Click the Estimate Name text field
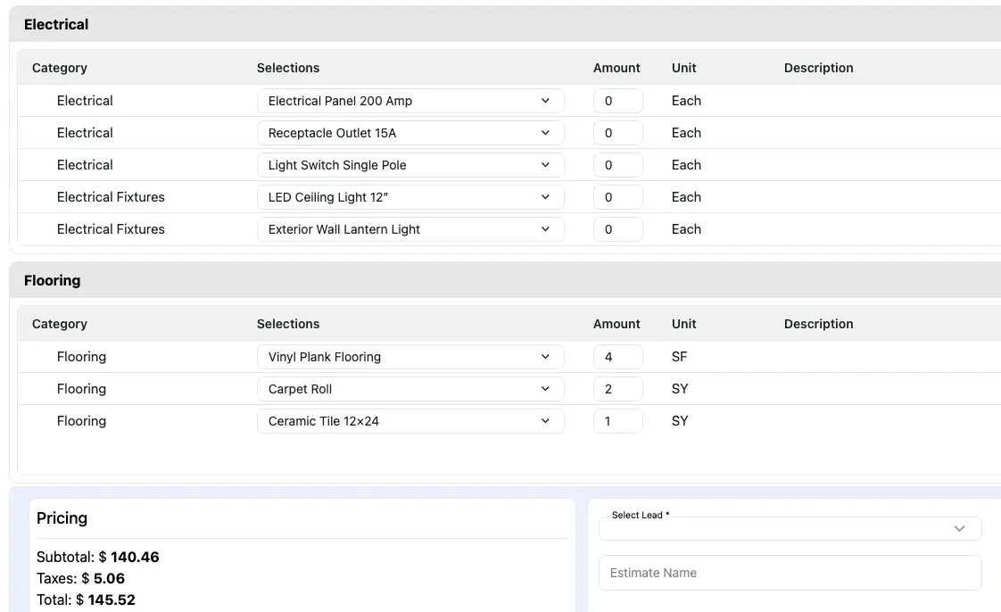 coord(790,573)
